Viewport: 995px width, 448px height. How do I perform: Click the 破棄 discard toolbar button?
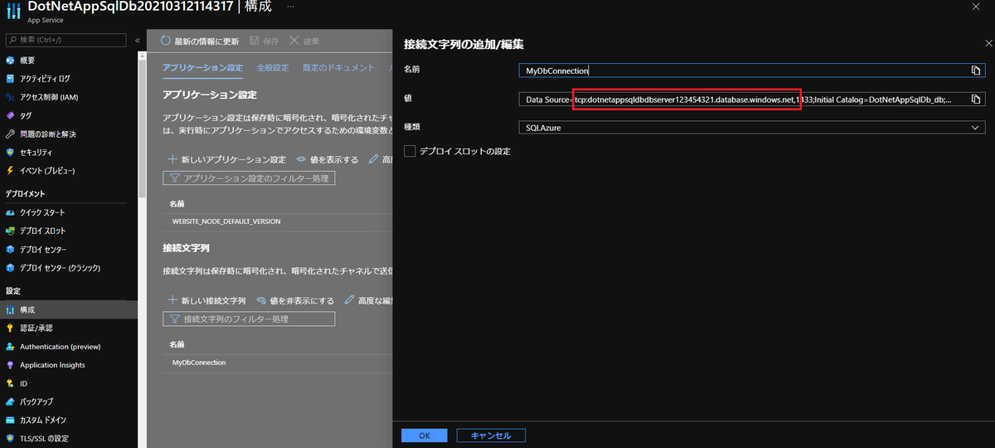coord(304,40)
